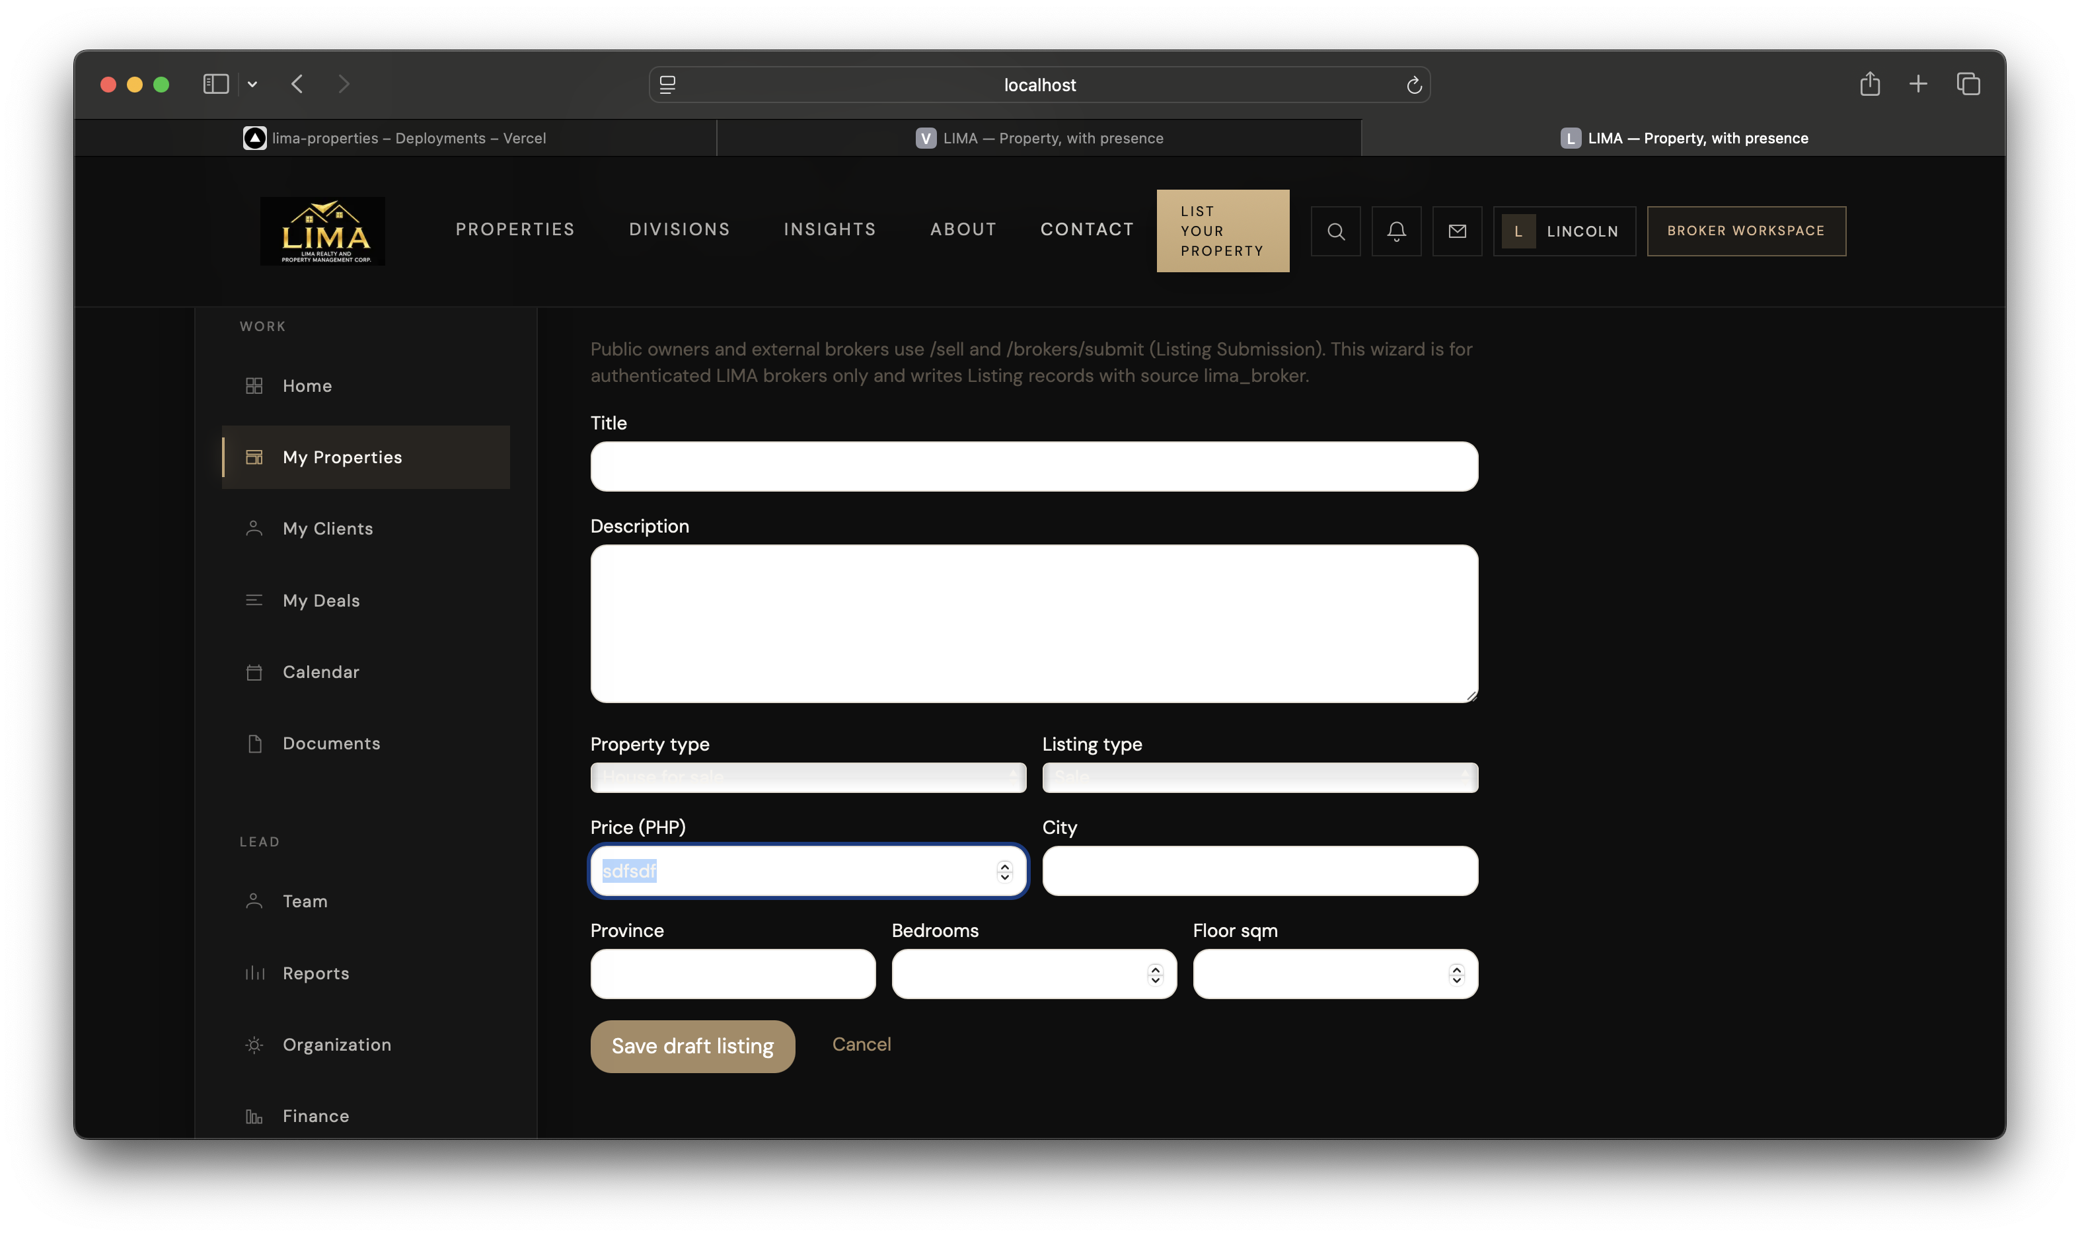Click the Lincoln avatar initial L
The image size is (2080, 1237).
1518,231
